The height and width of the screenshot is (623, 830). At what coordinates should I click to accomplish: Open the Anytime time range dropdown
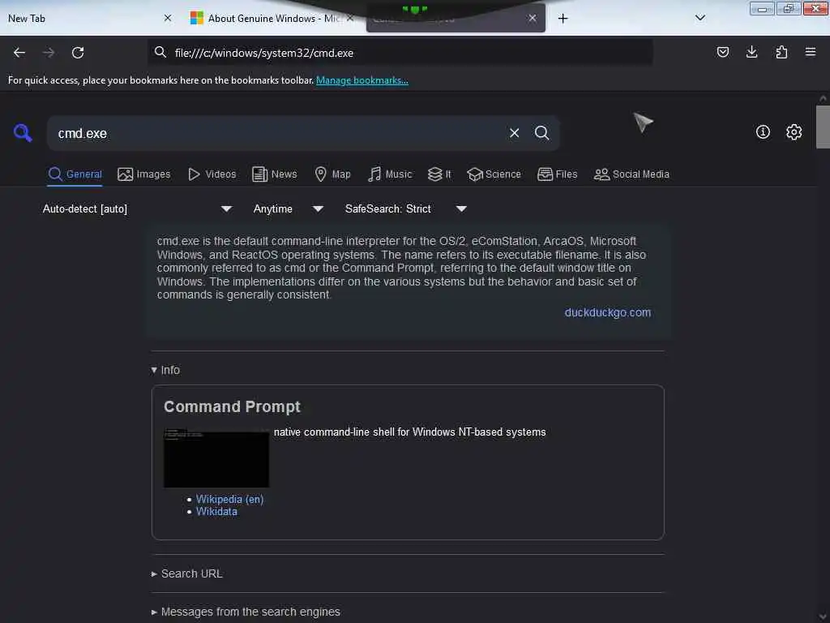[288, 208]
